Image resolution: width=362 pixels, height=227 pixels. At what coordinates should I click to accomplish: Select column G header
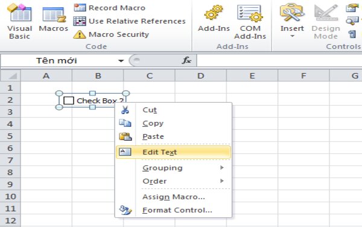click(x=346, y=75)
